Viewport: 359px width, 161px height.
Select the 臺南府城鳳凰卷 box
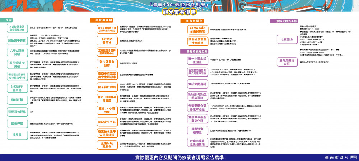point(107,145)
